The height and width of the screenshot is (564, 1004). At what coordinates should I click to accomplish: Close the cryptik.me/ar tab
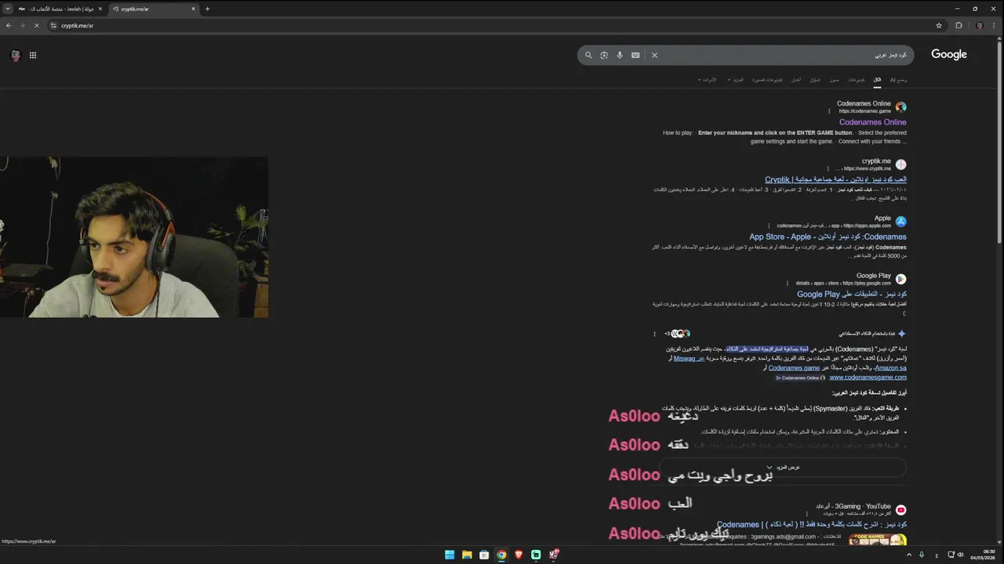(x=194, y=9)
